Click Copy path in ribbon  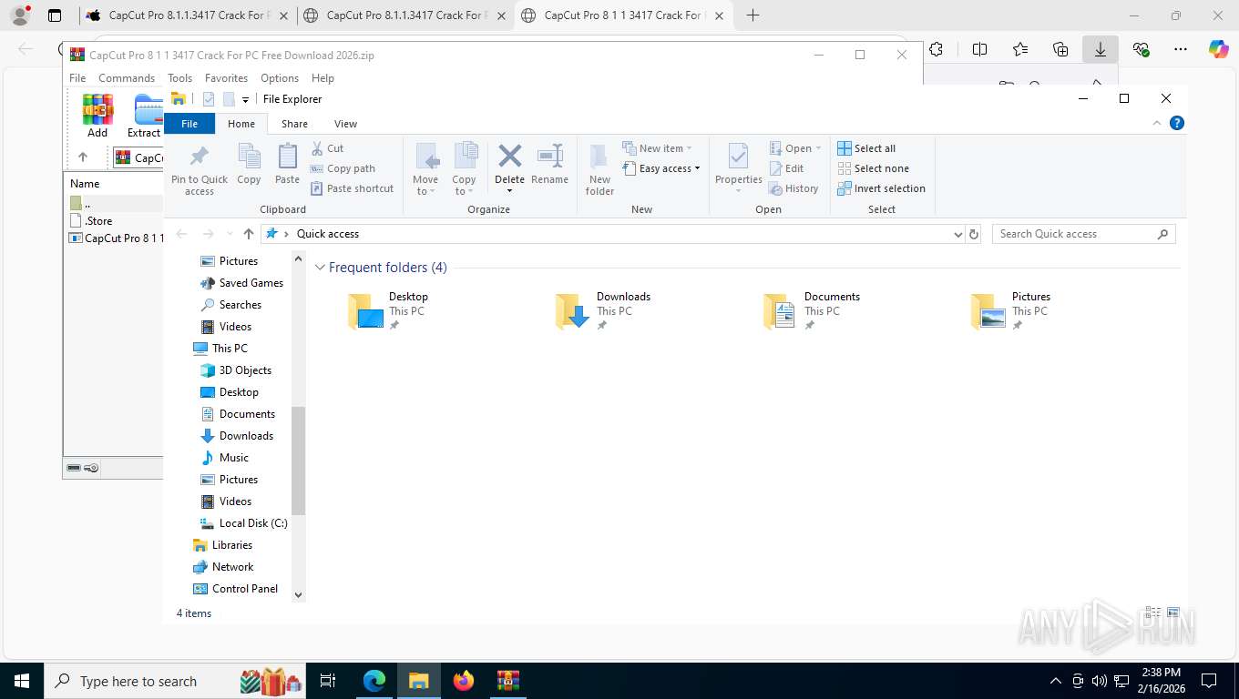click(343, 168)
